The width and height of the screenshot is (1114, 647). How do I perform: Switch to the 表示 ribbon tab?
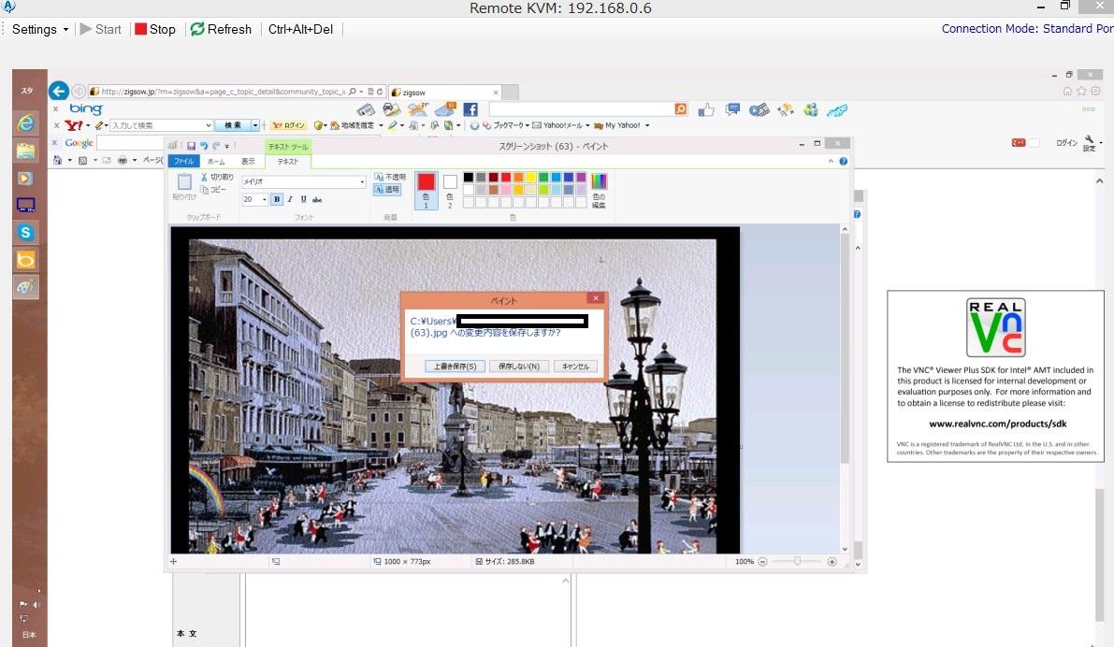[x=248, y=161]
